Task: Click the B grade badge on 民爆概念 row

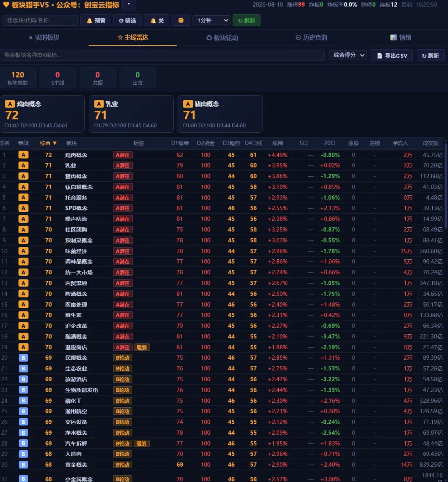Action: (x=23, y=358)
